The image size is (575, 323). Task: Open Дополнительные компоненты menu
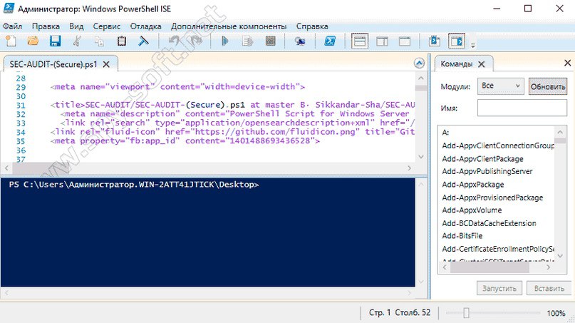[x=229, y=26]
